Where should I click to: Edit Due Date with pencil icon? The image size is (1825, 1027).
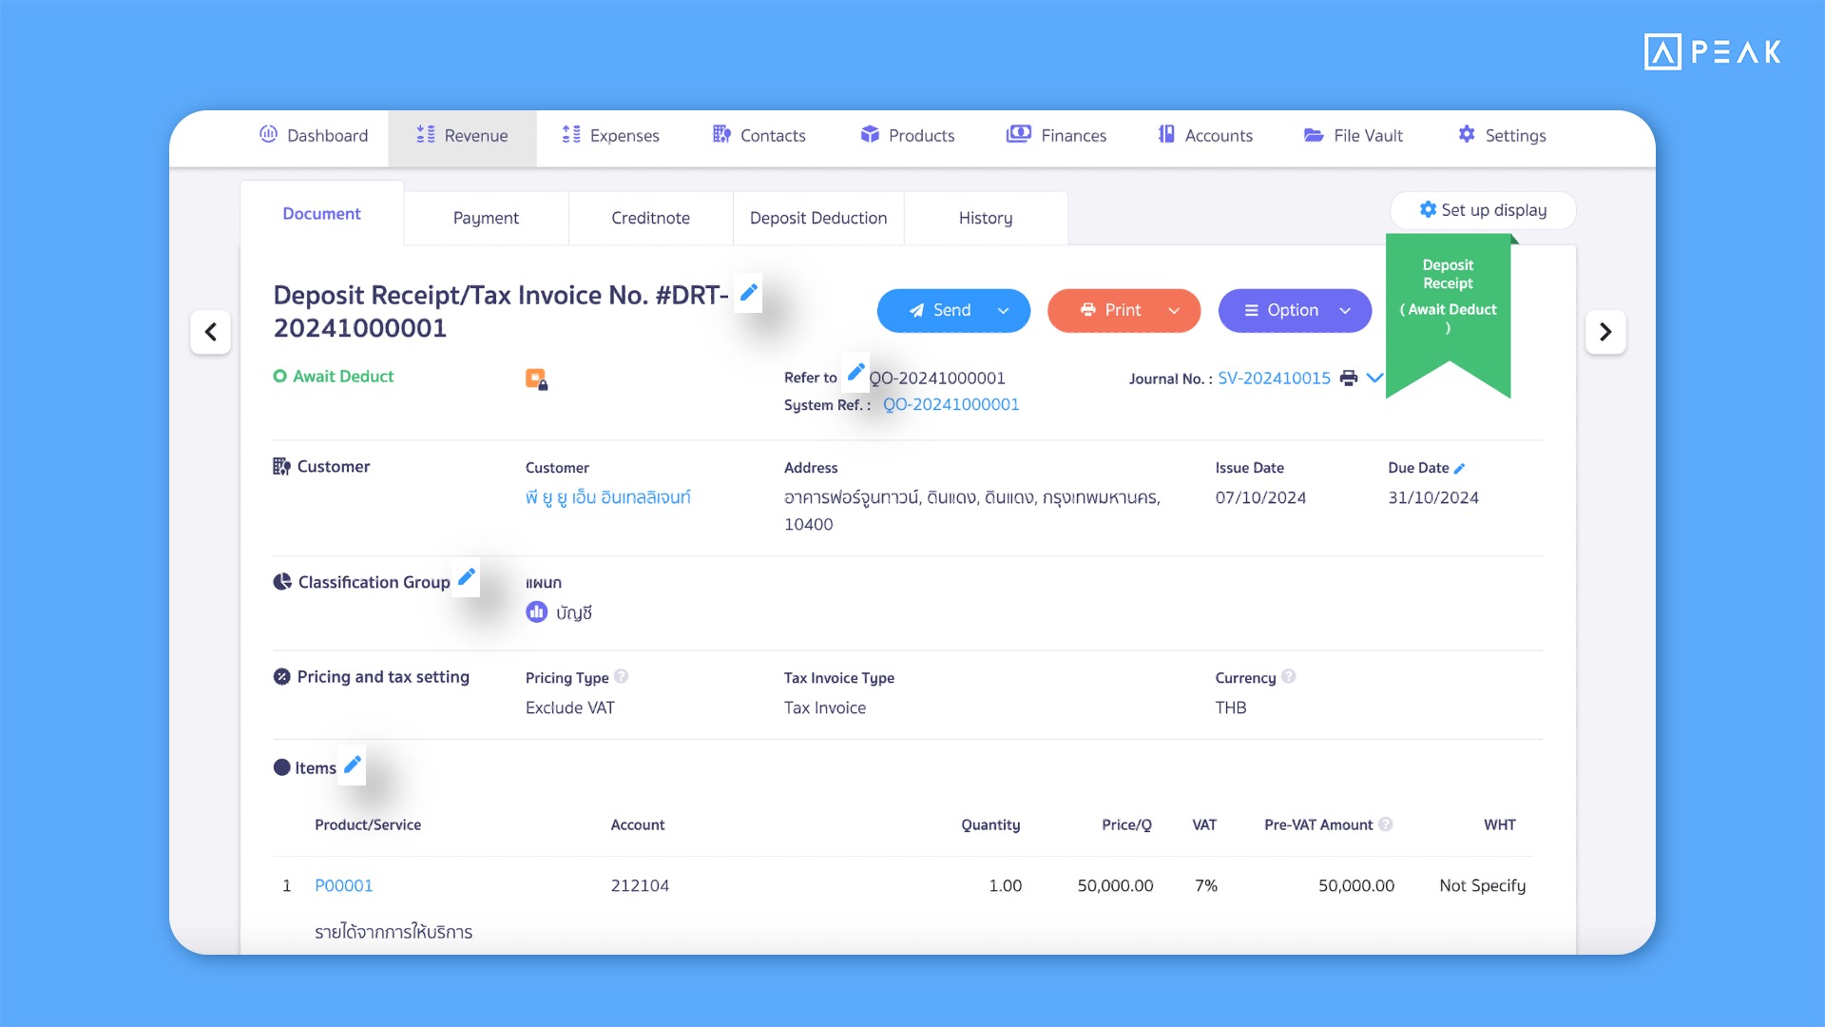pyautogui.click(x=1460, y=468)
